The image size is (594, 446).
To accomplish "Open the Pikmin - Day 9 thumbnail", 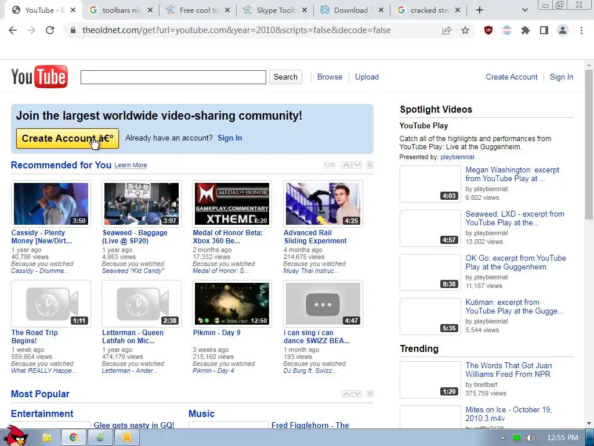I will 232,304.
